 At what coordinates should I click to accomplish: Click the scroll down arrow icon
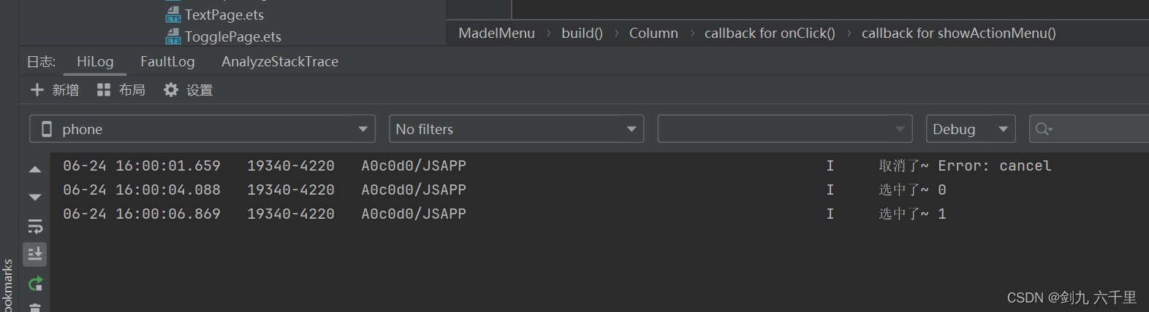[35, 197]
